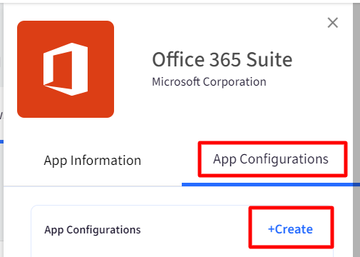Click the plus sign before Create

coord(271,229)
